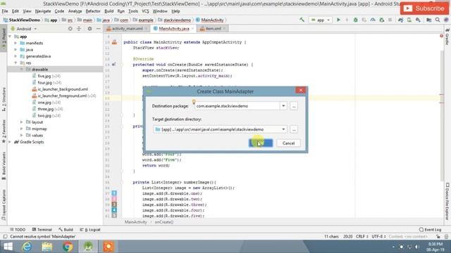Open the TODO tool window
This screenshot has width=451, height=253.
pos(18,230)
